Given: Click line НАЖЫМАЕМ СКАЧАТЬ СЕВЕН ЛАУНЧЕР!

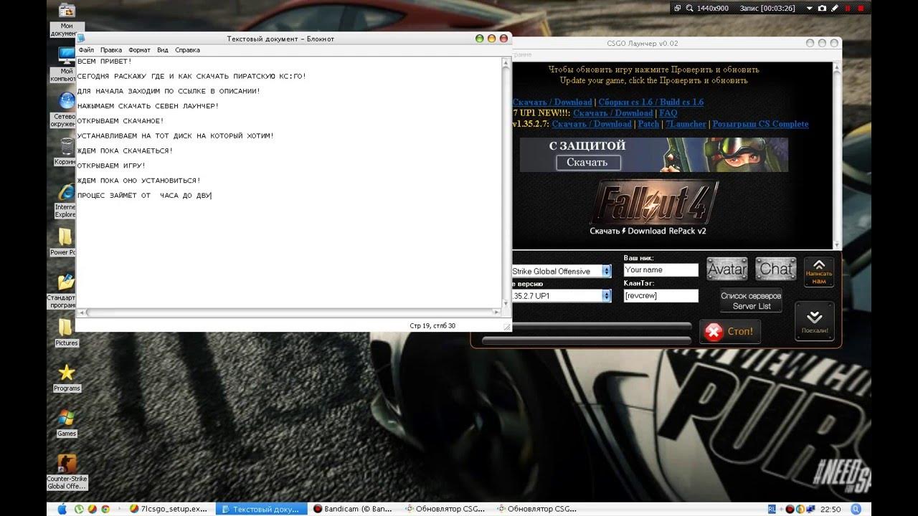Looking at the screenshot, I should [148, 106].
